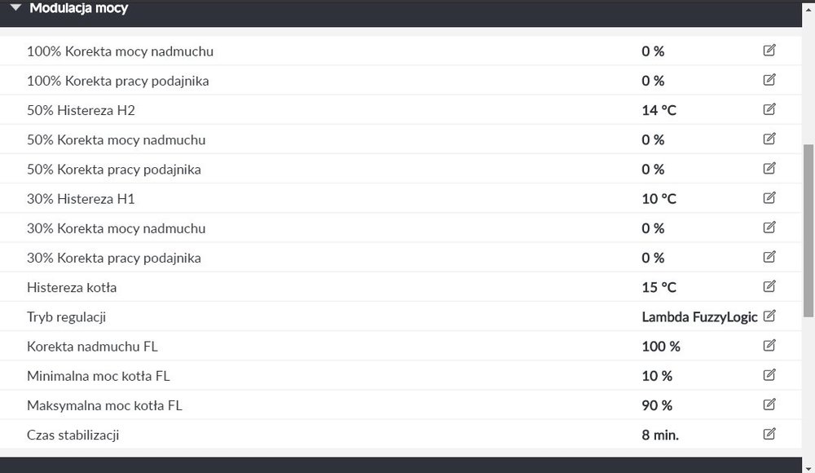
Task: Edit Maksymalna moc kotła FL setting
Action: coord(769,404)
